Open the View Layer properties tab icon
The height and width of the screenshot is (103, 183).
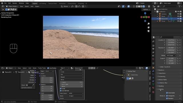point(153,52)
